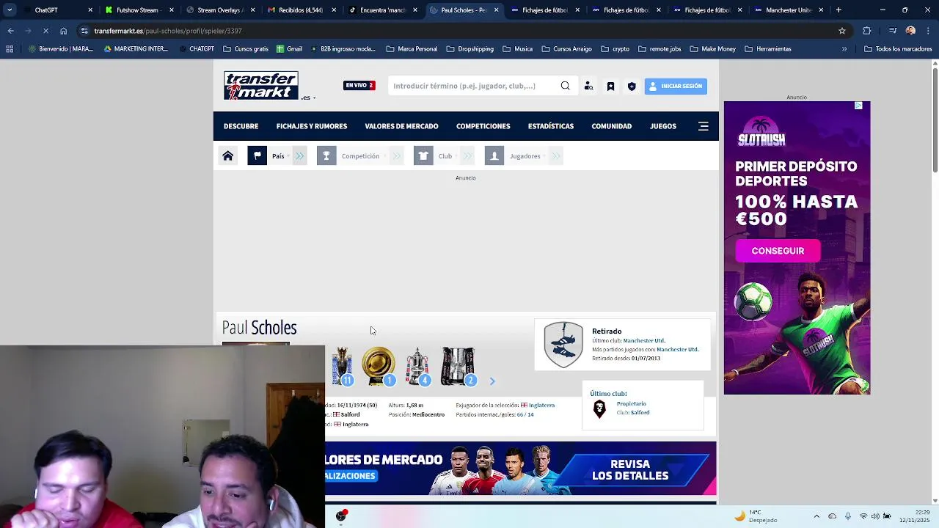
Task: Click the browser back arrow
Action: [x=10, y=31]
